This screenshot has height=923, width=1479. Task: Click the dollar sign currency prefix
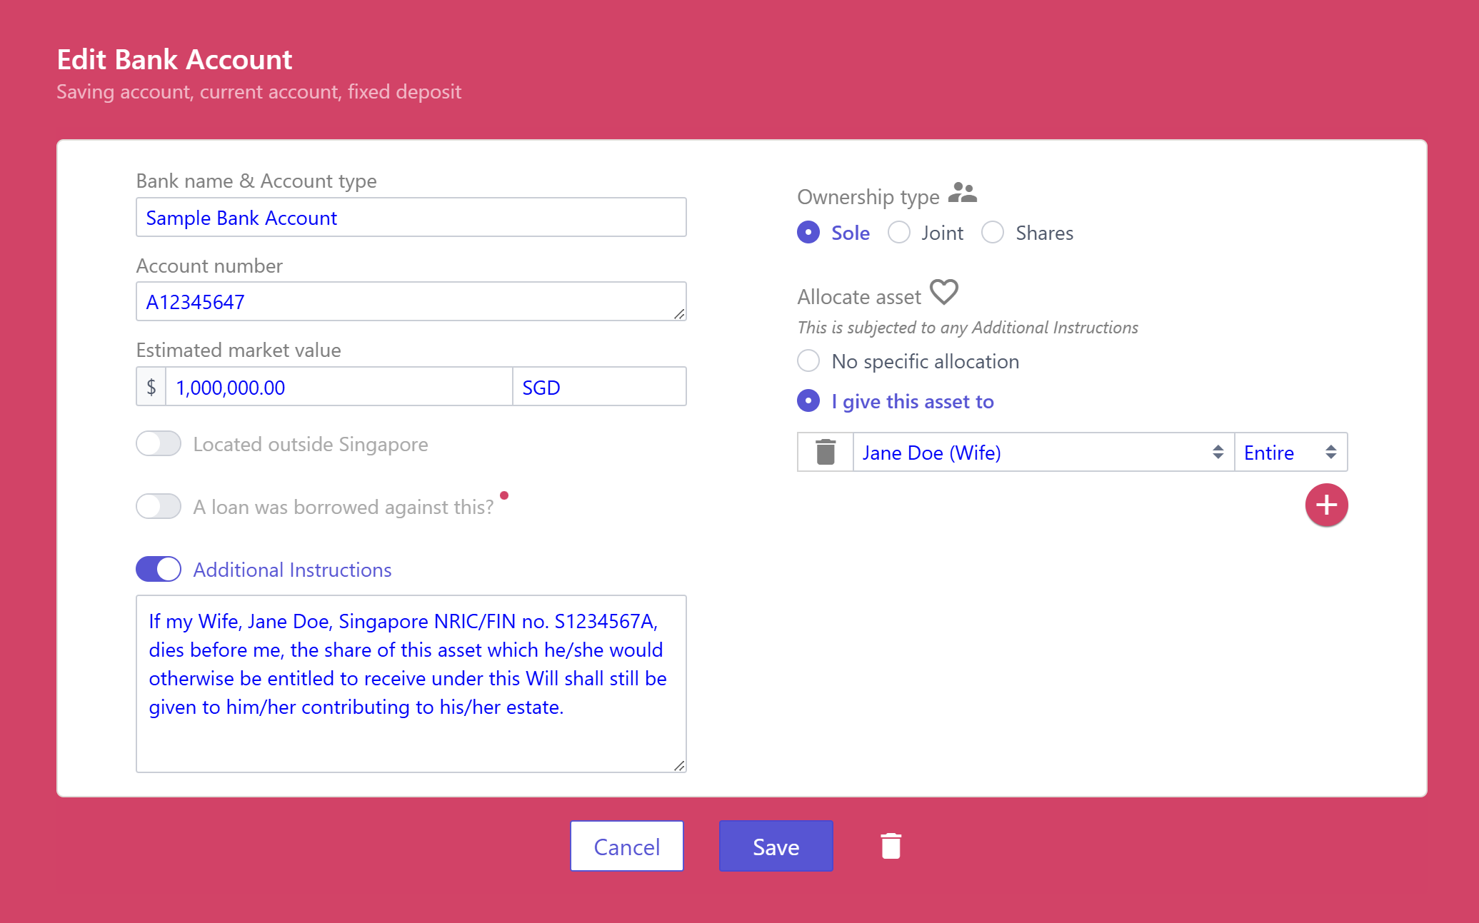click(151, 387)
